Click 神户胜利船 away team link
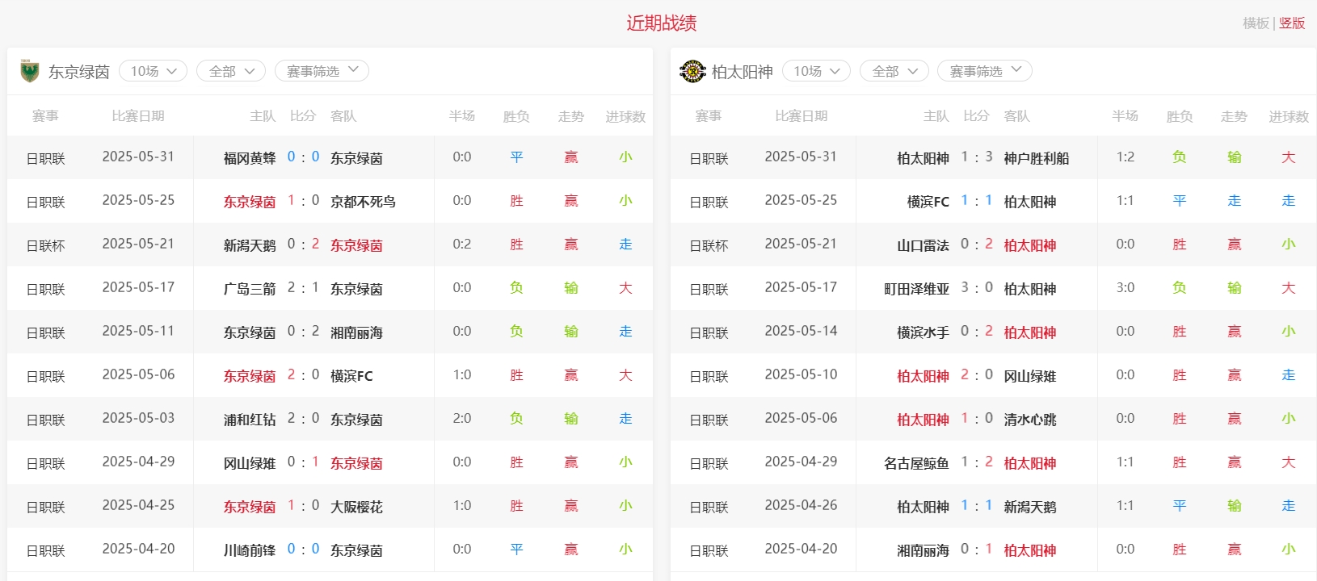 tap(1036, 158)
